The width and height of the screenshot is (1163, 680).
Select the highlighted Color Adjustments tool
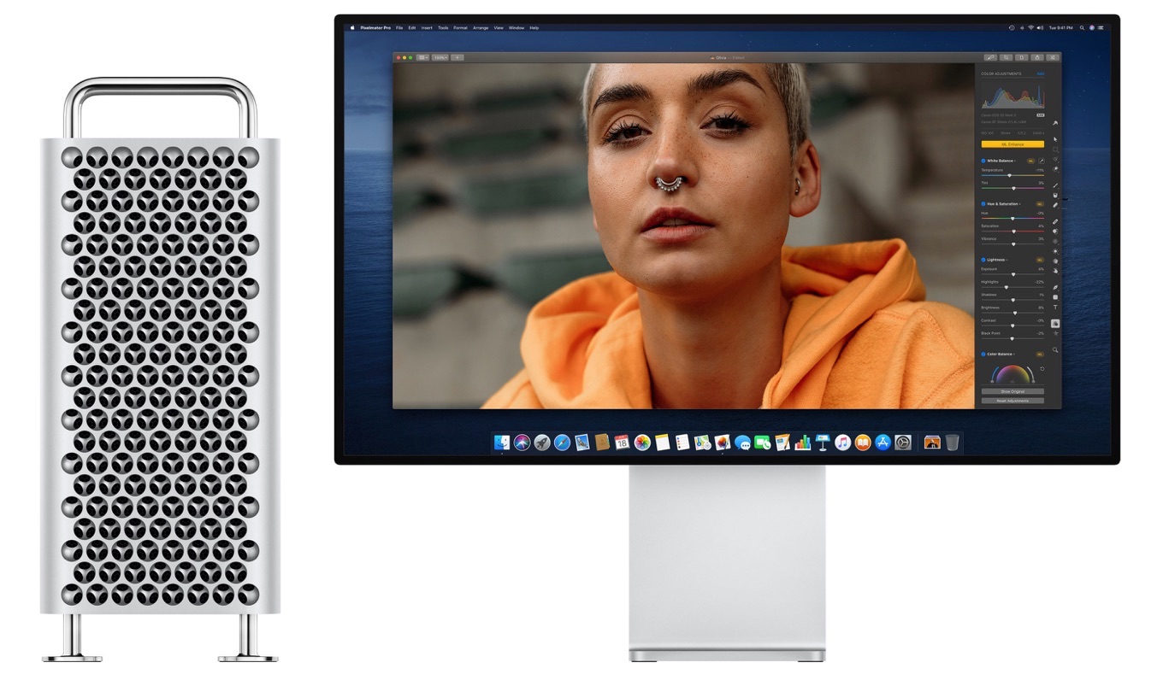tap(1055, 323)
